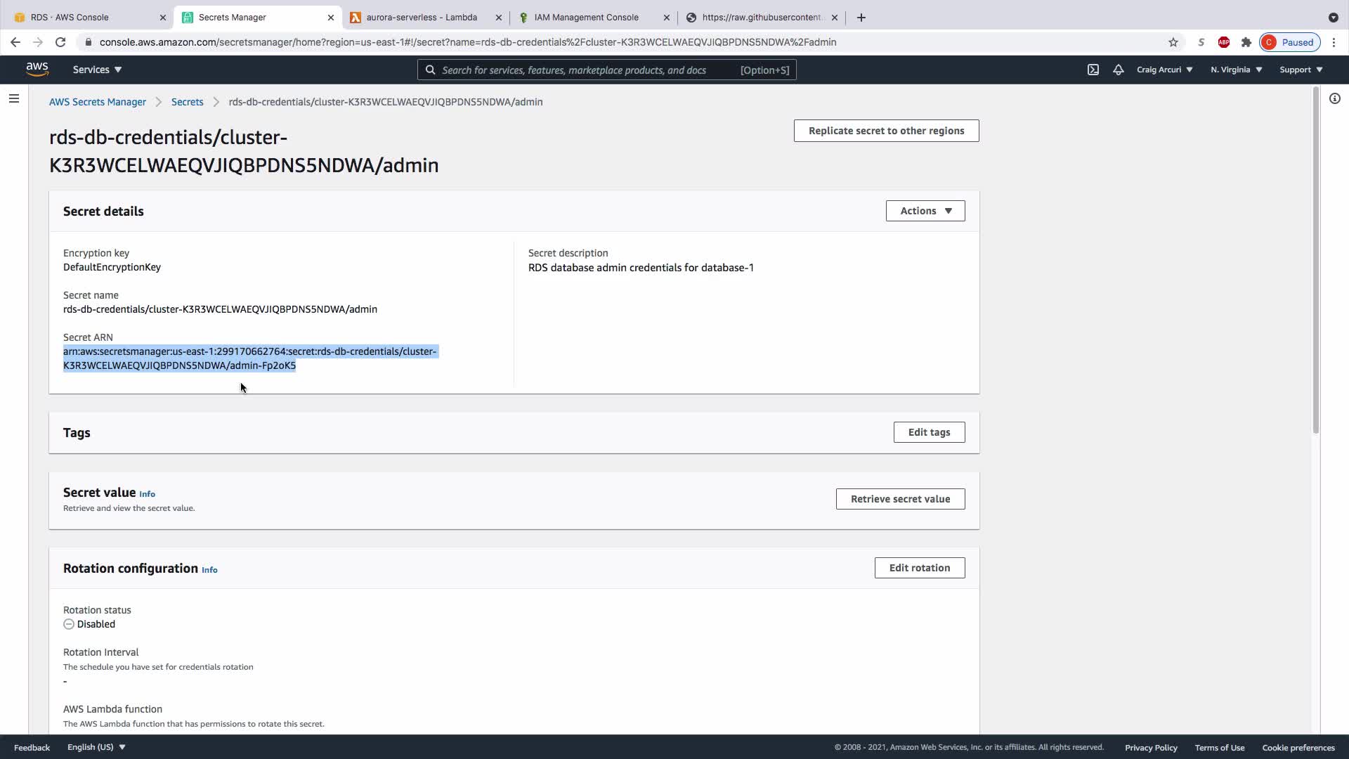Image resolution: width=1349 pixels, height=759 pixels.
Task: Open the AdBlock Plus extension icon
Action: click(1223, 42)
